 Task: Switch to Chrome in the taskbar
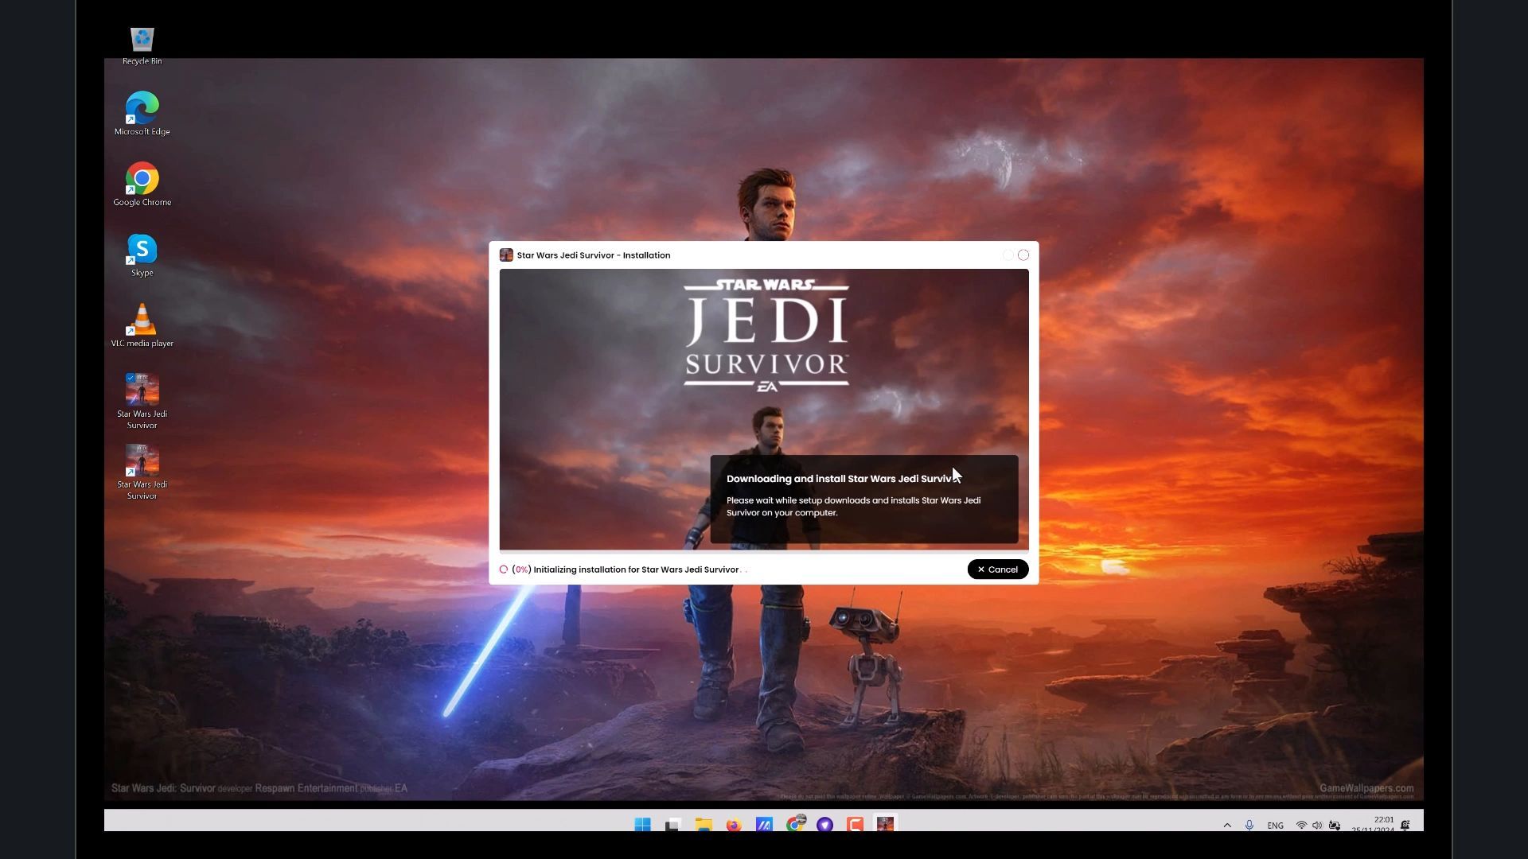[795, 823]
